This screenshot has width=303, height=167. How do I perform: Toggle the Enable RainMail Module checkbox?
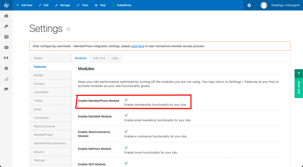[126, 116]
